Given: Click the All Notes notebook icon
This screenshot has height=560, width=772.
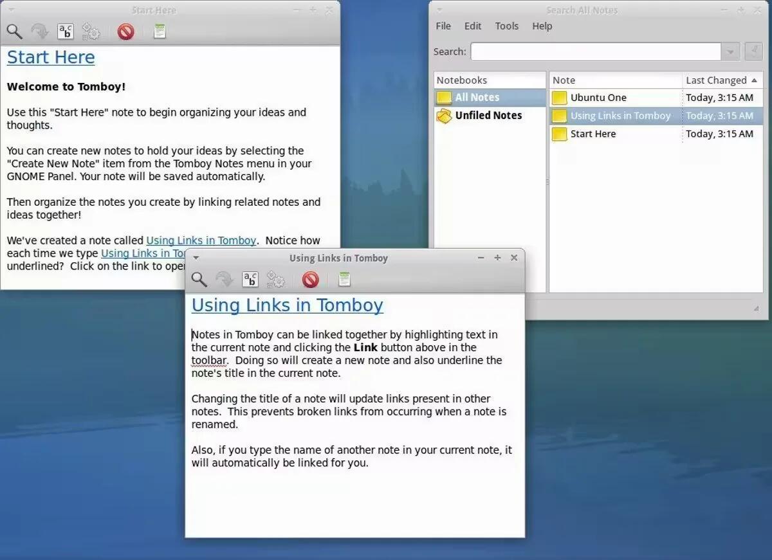Looking at the screenshot, I should click(444, 98).
